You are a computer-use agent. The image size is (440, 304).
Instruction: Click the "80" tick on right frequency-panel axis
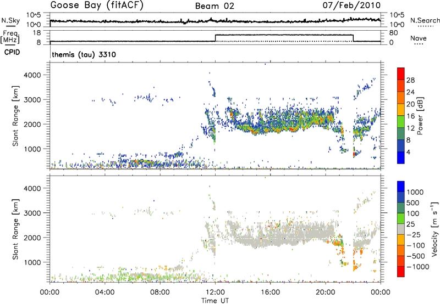tap(393, 33)
